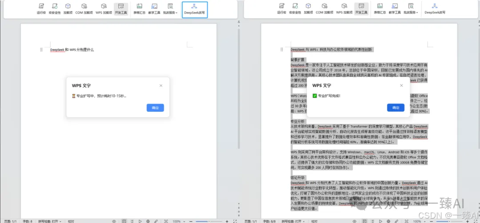The height and width of the screenshot is (223, 480).
Task: Open WPS 加载项 in the left window
Action: point(104,8)
